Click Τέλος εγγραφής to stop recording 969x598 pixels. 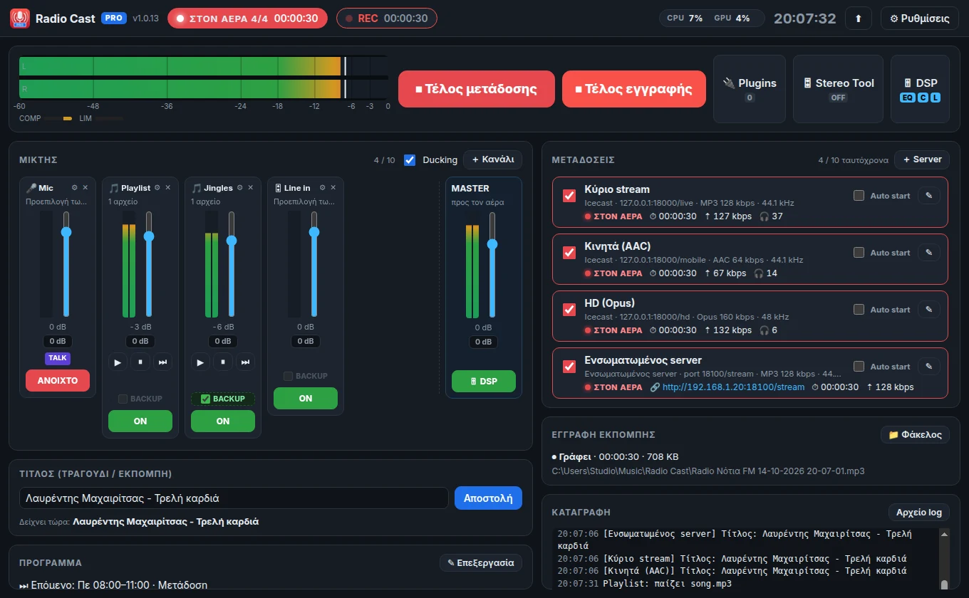pyautogui.click(x=634, y=89)
